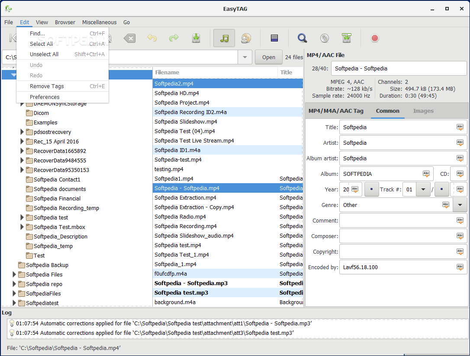Image resolution: width=470 pixels, height=356 pixels.
Task: Open the CDDB search disc icon
Action: [324, 38]
